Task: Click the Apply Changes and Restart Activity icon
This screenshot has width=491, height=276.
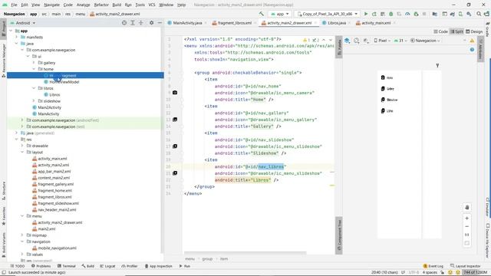Action: click(374, 14)
